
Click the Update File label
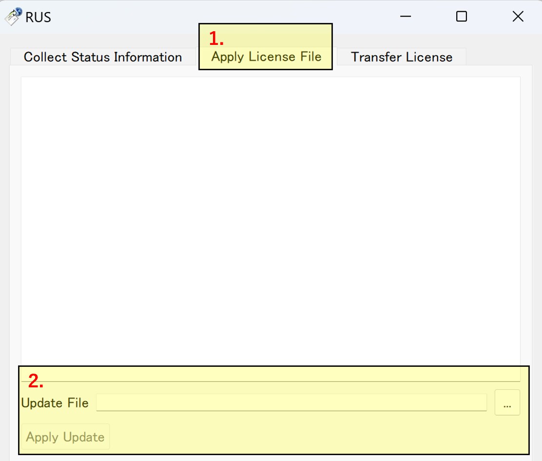(x=55, y=403)
